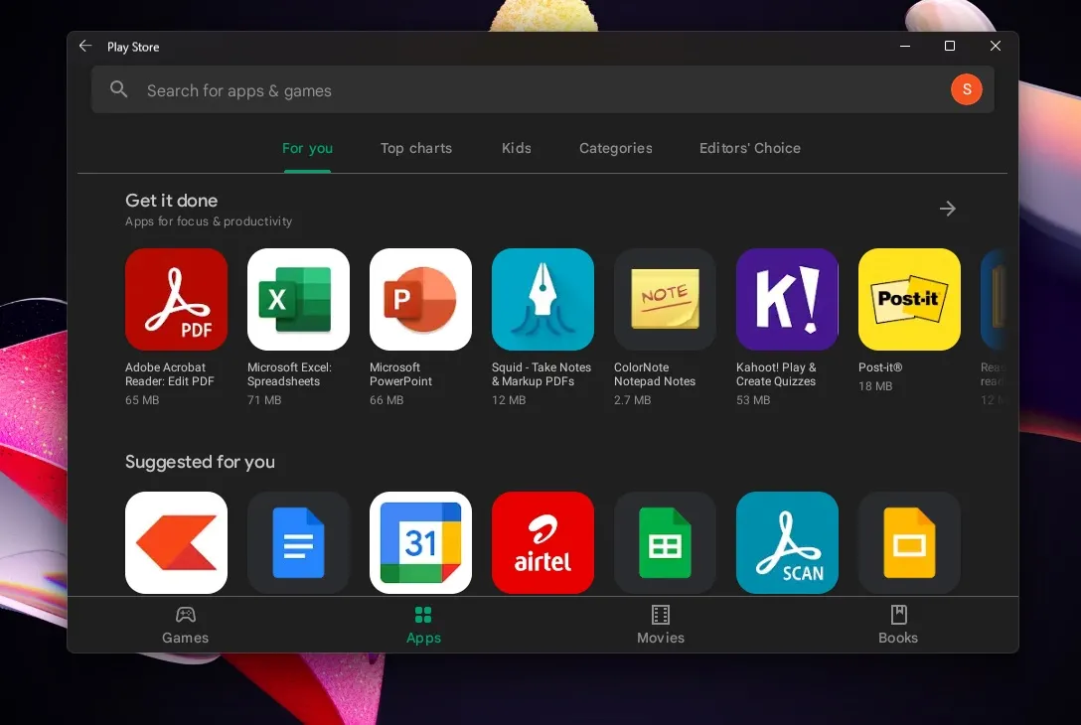Open the Airtel app icon
Viewport: 1081px width, 725px height.
(542, 542)
